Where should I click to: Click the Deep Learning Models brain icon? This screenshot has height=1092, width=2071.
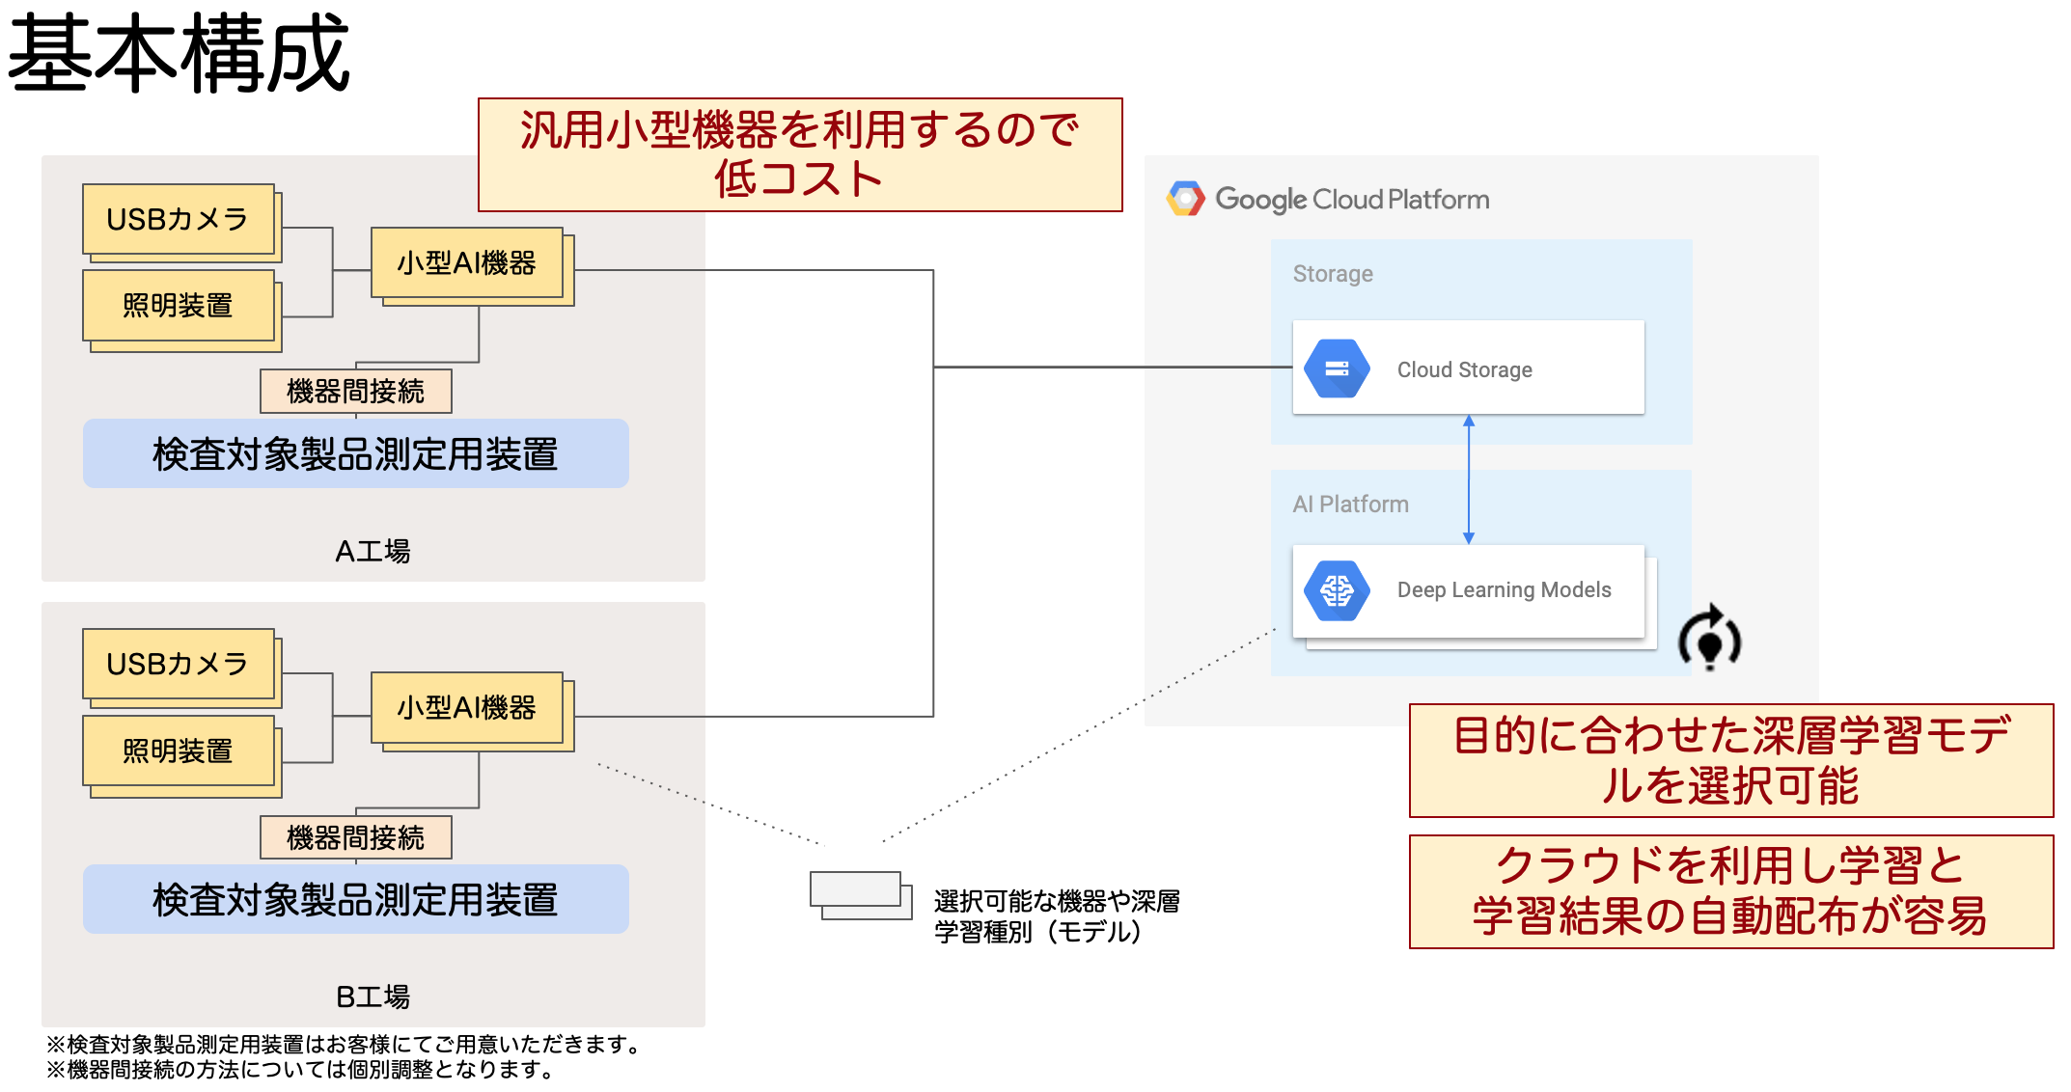point(1337,590)
